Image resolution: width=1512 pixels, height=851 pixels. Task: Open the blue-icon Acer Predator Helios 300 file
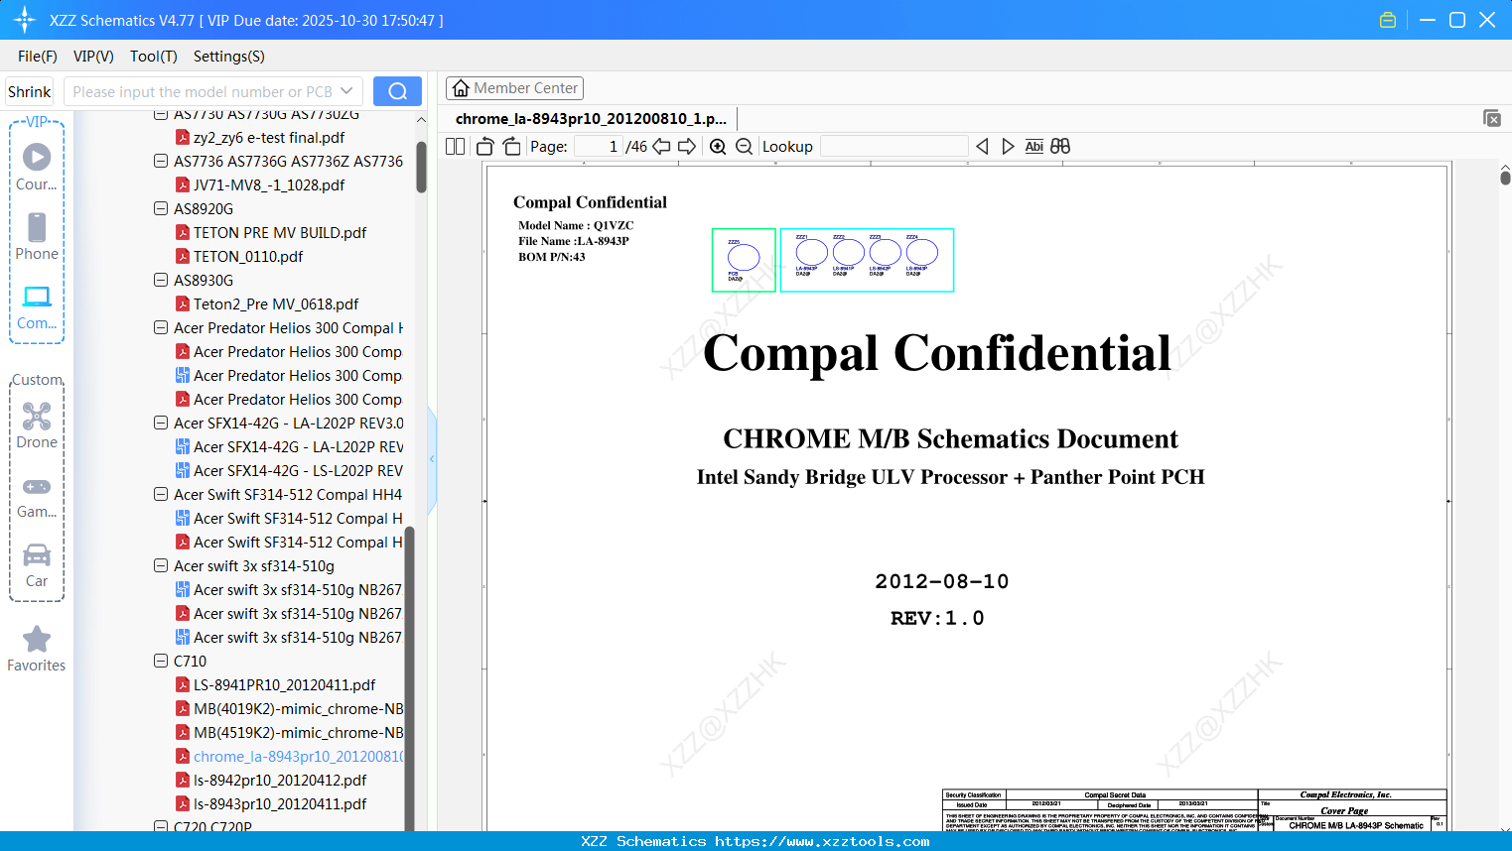pos(289,375)
